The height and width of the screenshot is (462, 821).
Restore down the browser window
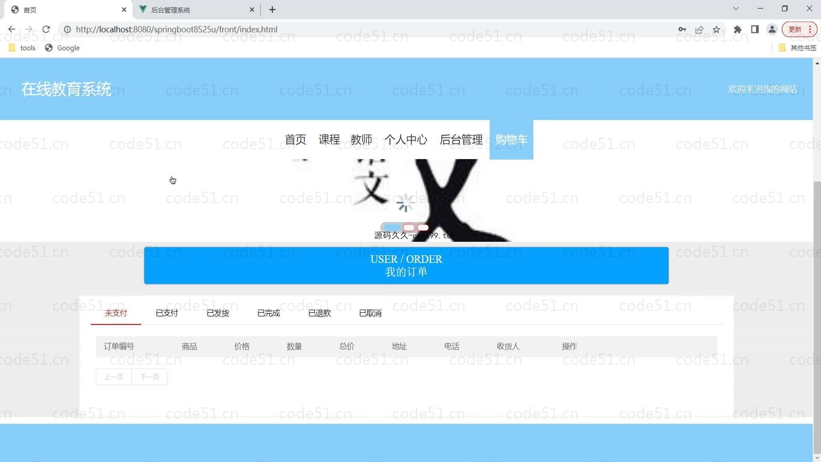pyautogui.click(x=785, y=9)
